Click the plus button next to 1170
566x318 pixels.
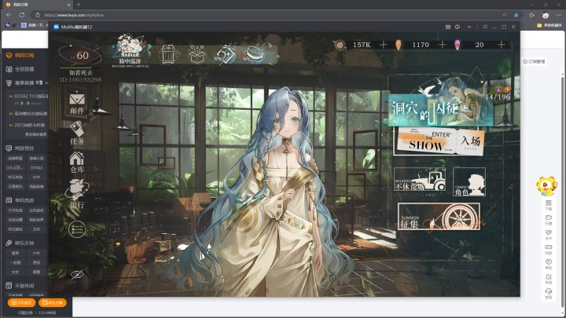click(x=442, y=44)
